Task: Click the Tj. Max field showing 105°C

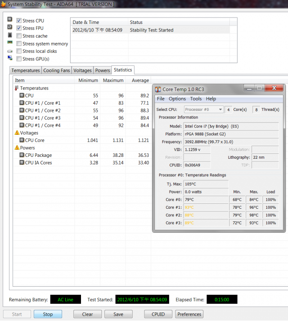Action: [206, 184]
